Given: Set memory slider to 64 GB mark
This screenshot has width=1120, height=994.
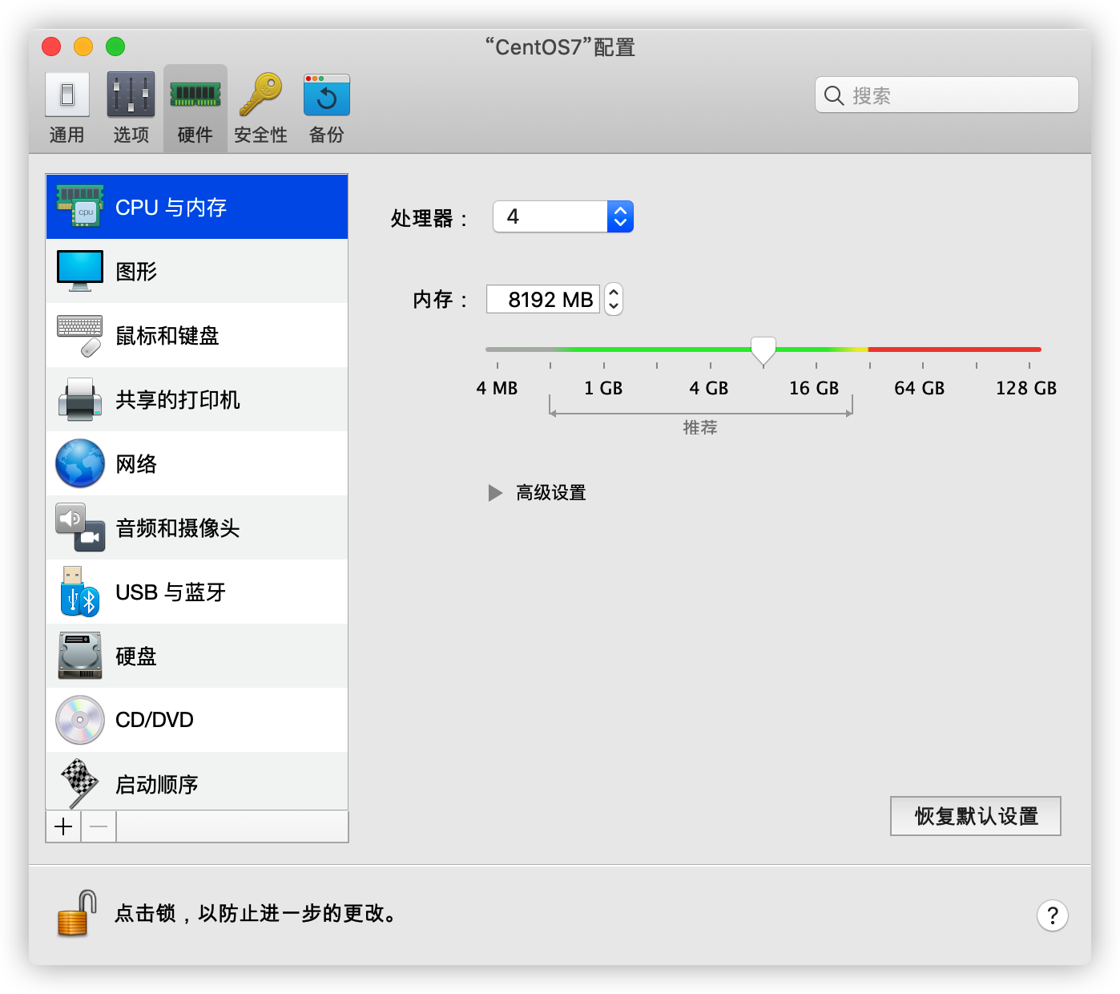Looking at the screenshot, I should [x=923, y=350].
